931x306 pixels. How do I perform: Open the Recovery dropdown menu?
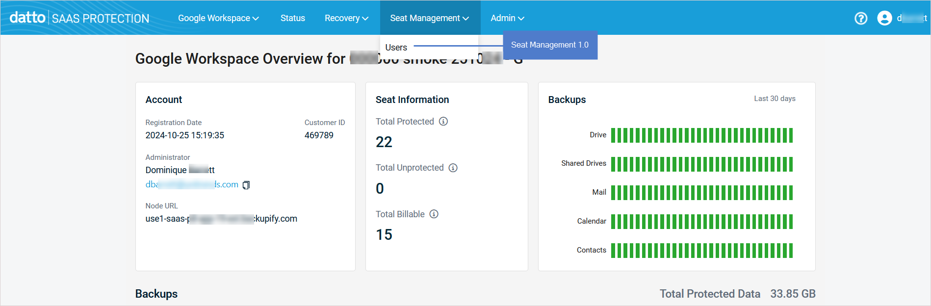(x=346, y=18)
